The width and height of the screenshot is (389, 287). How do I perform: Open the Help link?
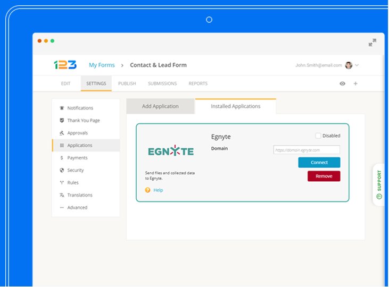pos(158,190)
